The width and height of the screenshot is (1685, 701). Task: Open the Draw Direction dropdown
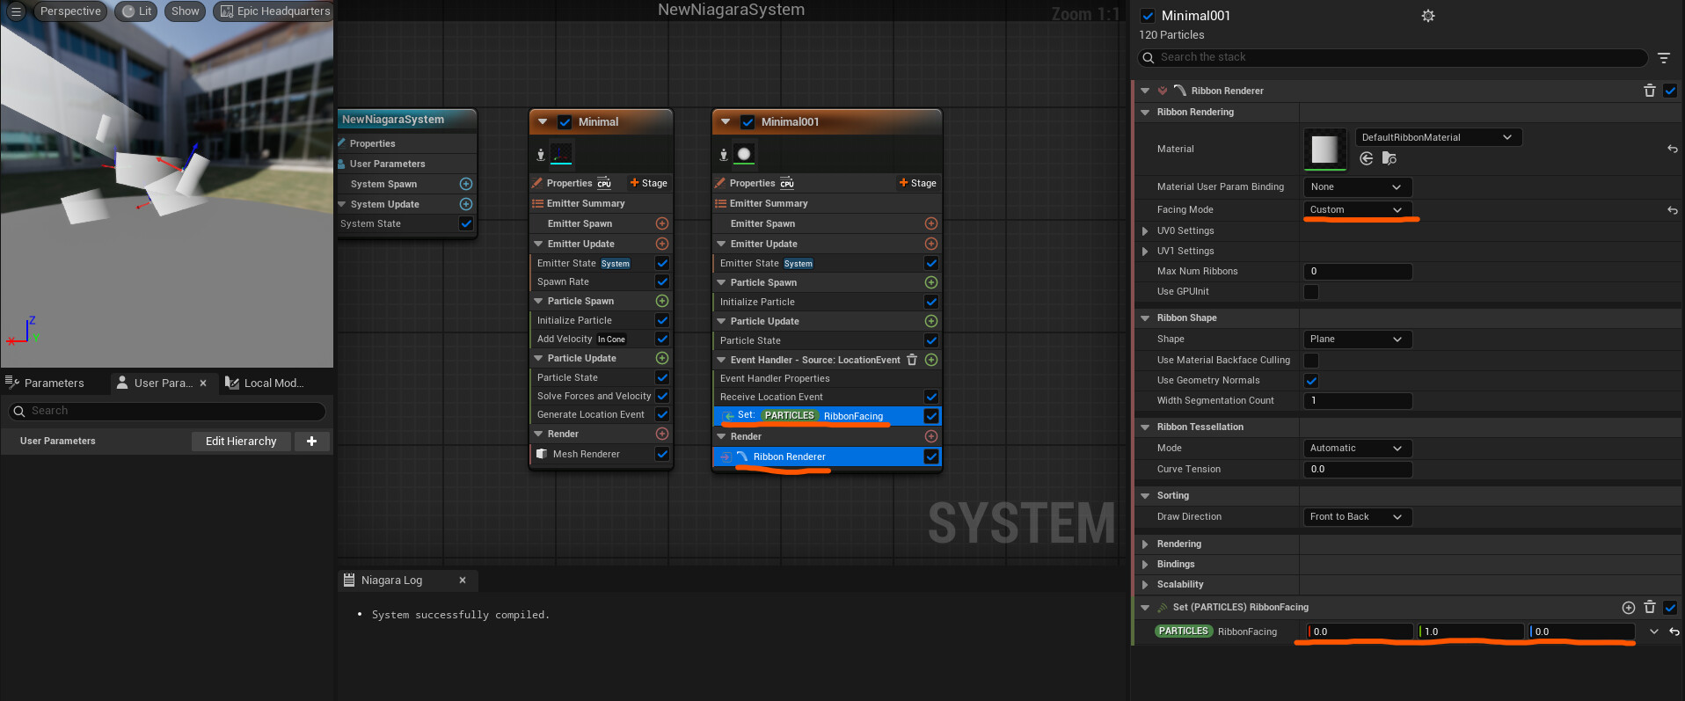1356,517
